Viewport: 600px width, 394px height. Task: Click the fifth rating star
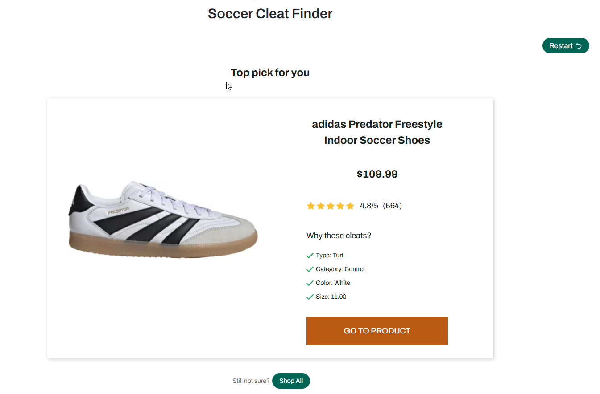click(350, 206)
